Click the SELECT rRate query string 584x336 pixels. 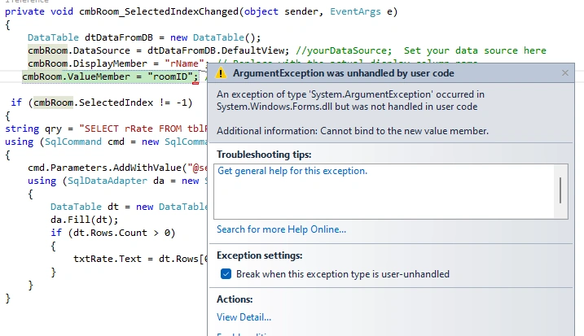tap(143, 129)
